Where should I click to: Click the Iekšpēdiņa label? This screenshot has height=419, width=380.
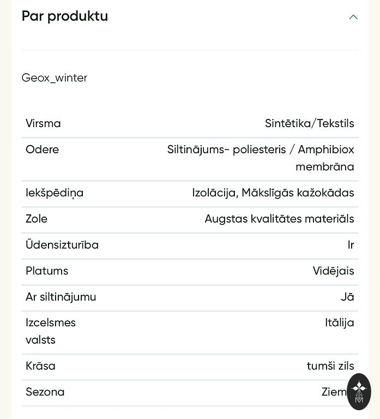coord(55,193)
